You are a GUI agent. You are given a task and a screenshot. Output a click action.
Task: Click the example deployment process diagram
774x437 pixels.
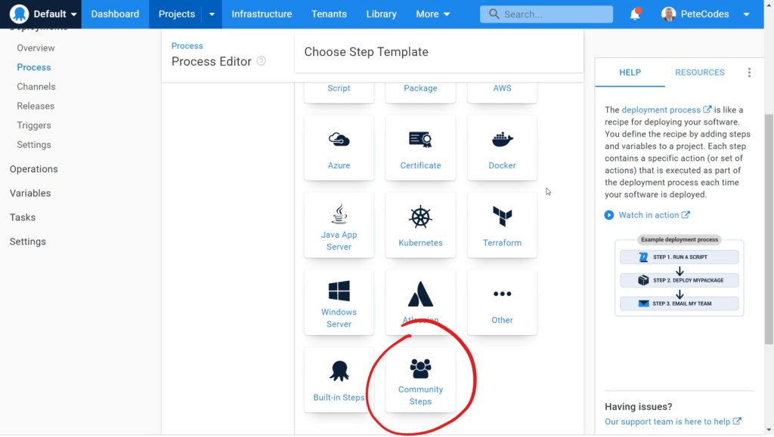(x=680, y=275)
